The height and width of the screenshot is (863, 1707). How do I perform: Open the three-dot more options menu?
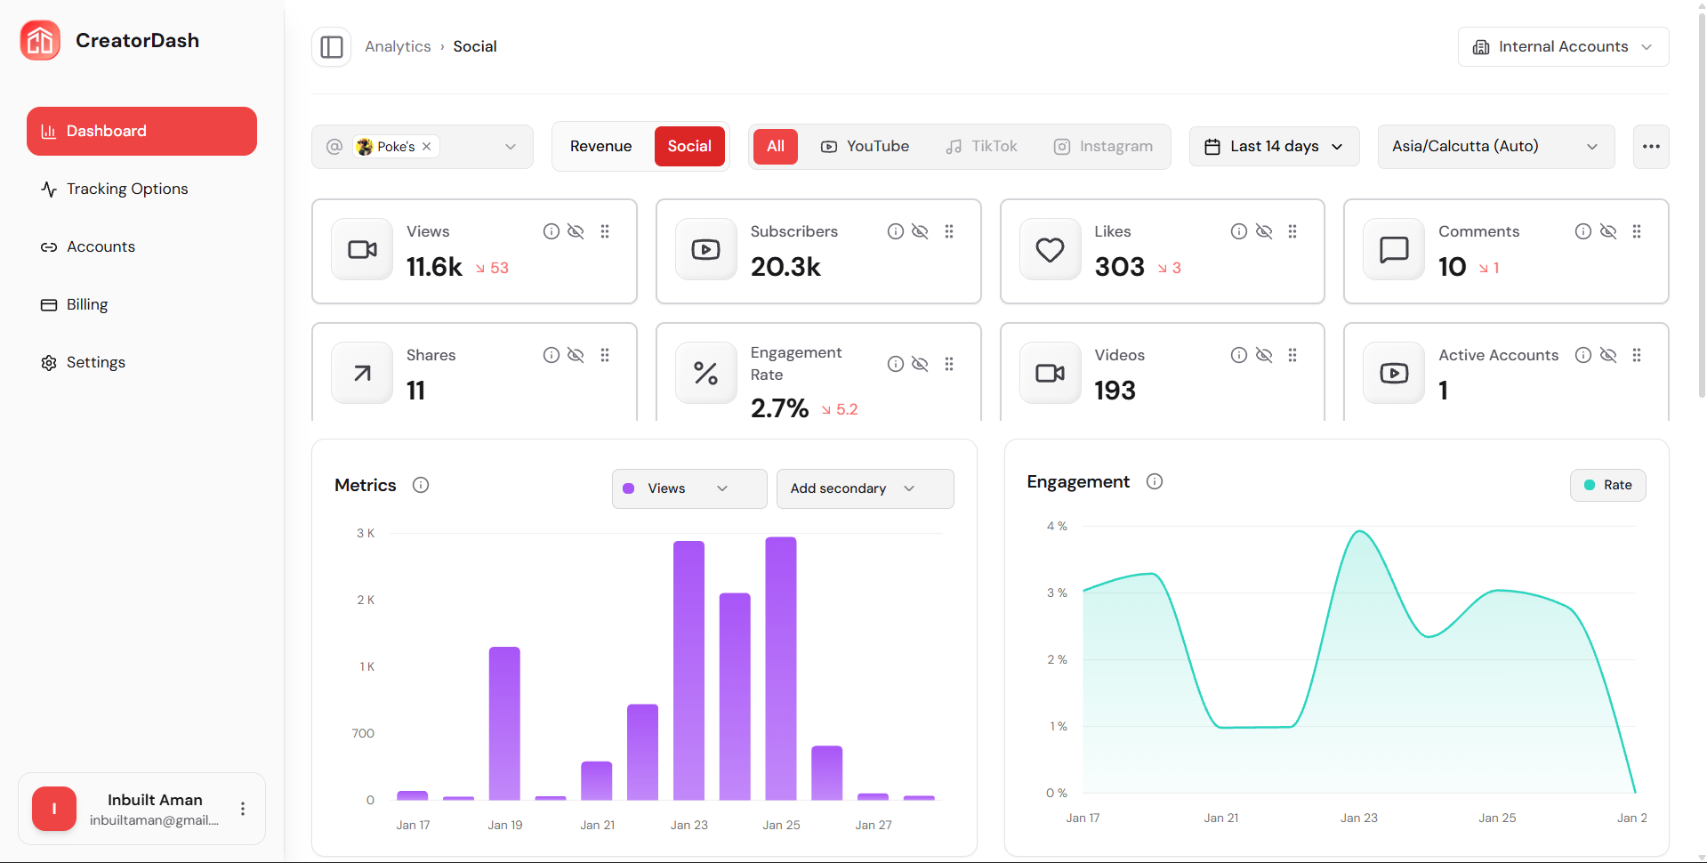[1651, 147]
